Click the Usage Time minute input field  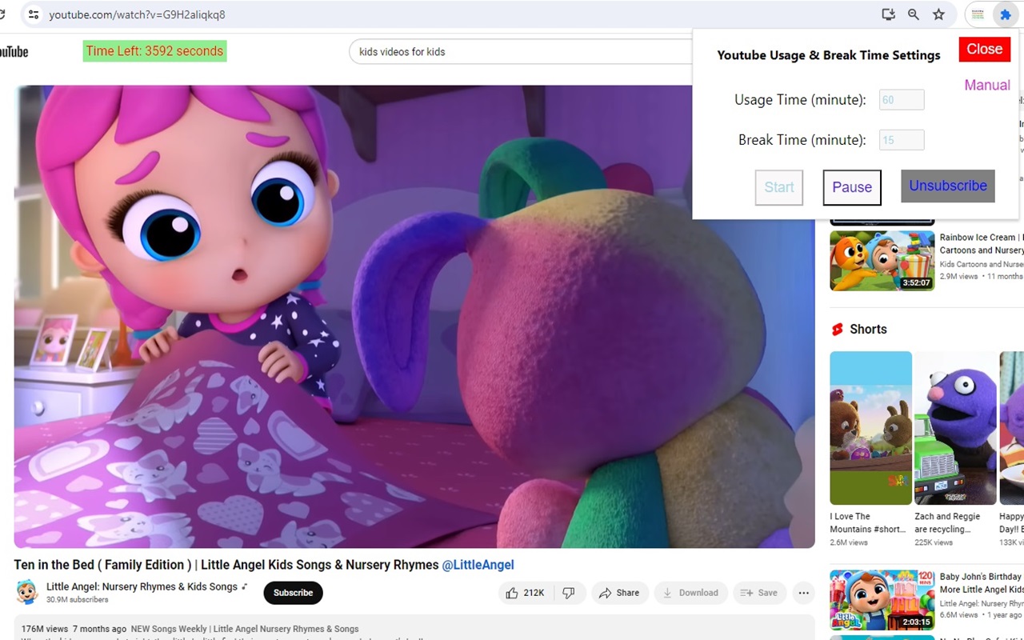902,100
